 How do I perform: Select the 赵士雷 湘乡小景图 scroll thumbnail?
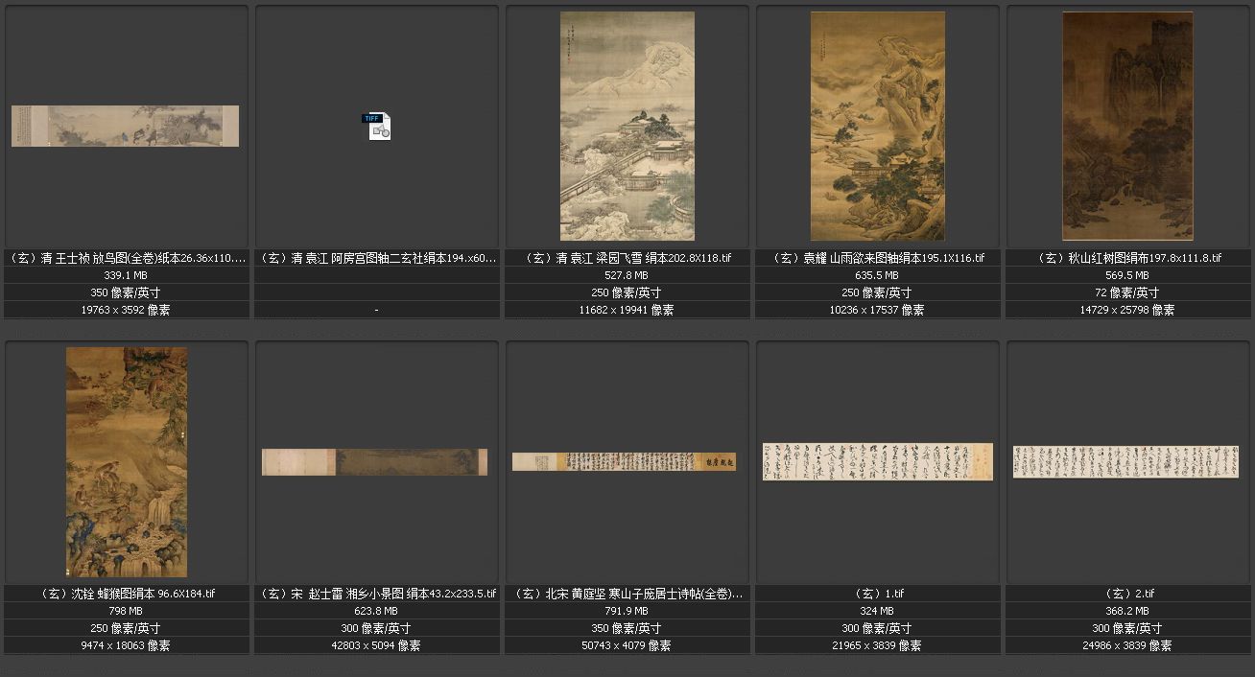point(375,461)
